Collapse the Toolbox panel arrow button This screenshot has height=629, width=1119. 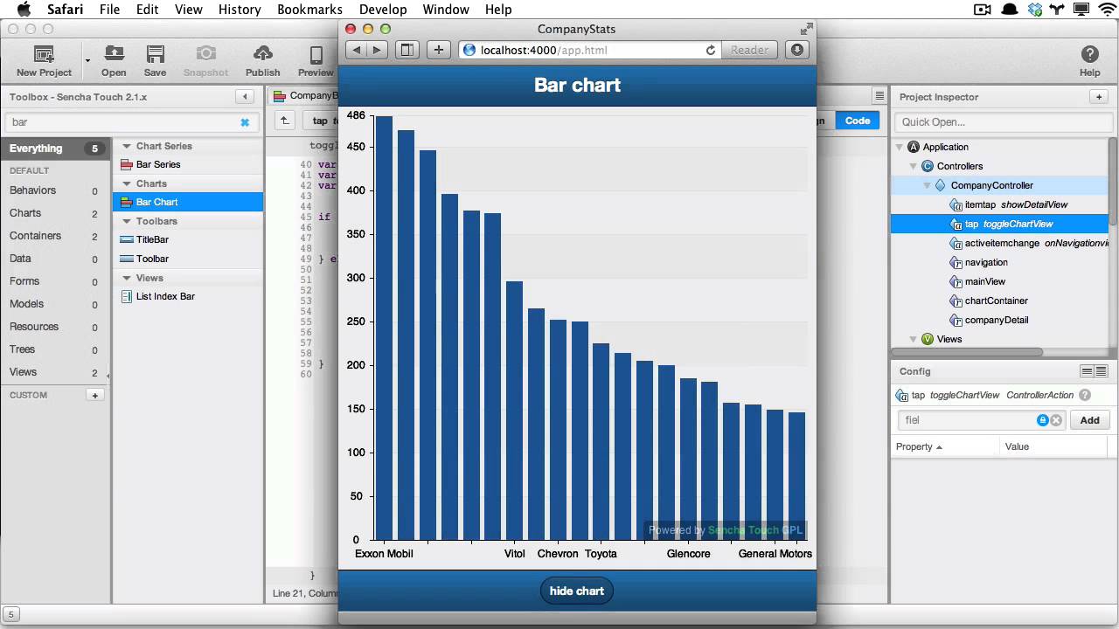pos(245,97)
